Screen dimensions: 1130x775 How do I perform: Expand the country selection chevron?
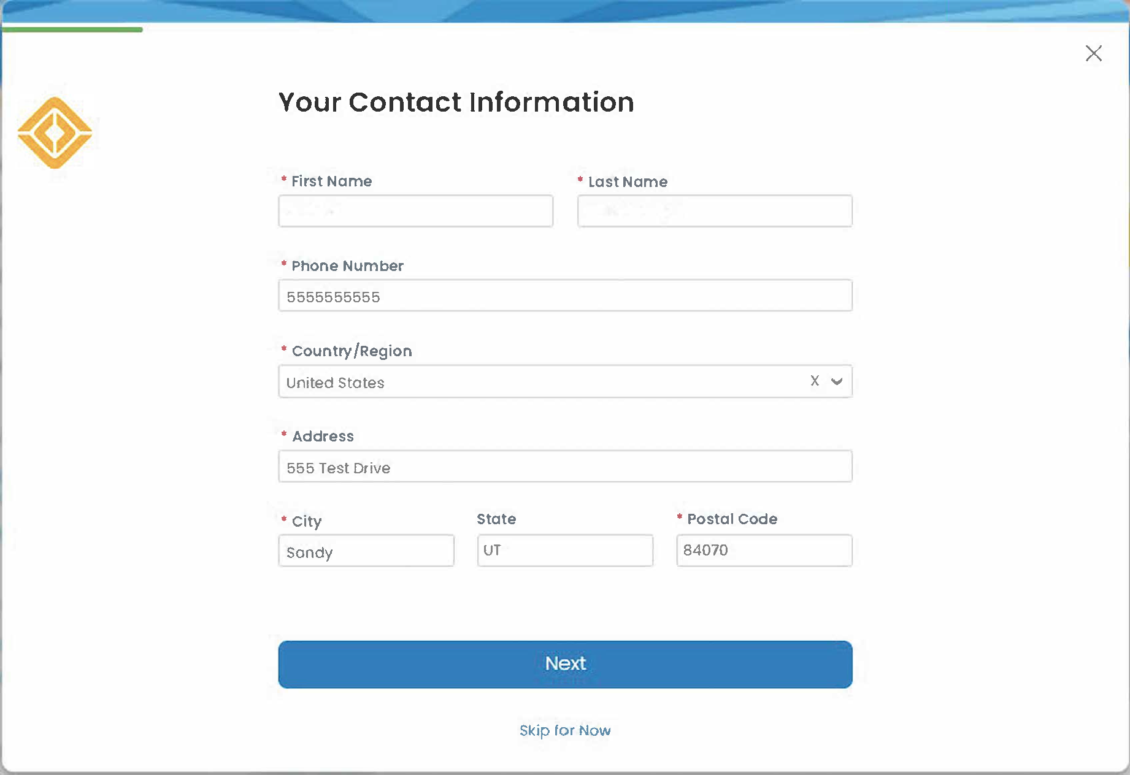836,381
